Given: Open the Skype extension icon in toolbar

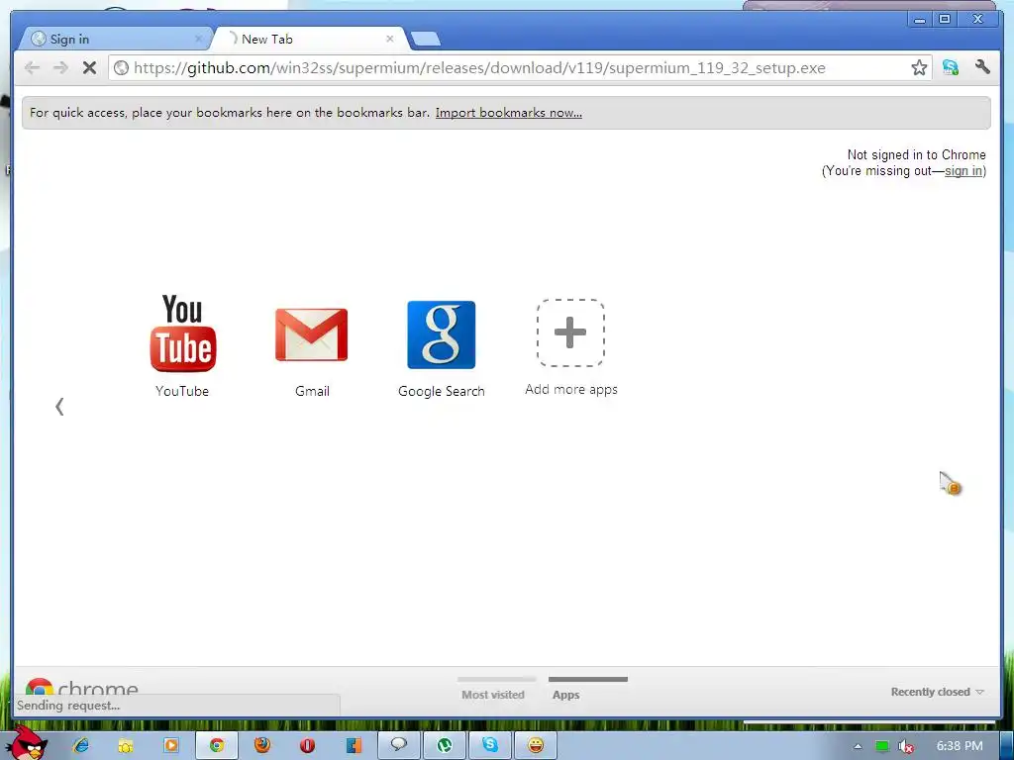Looking at the screenshot, I should click(950, 67).
